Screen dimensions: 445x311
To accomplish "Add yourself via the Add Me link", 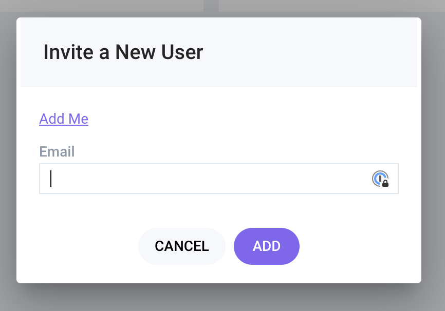I will coord(64,119).
